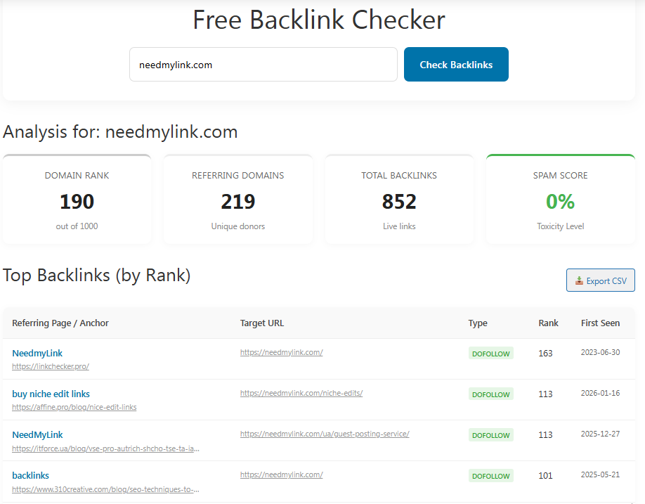Click the Export CSV button
The height and width of the screenshot is (504, 645).
tap(601, 280)
